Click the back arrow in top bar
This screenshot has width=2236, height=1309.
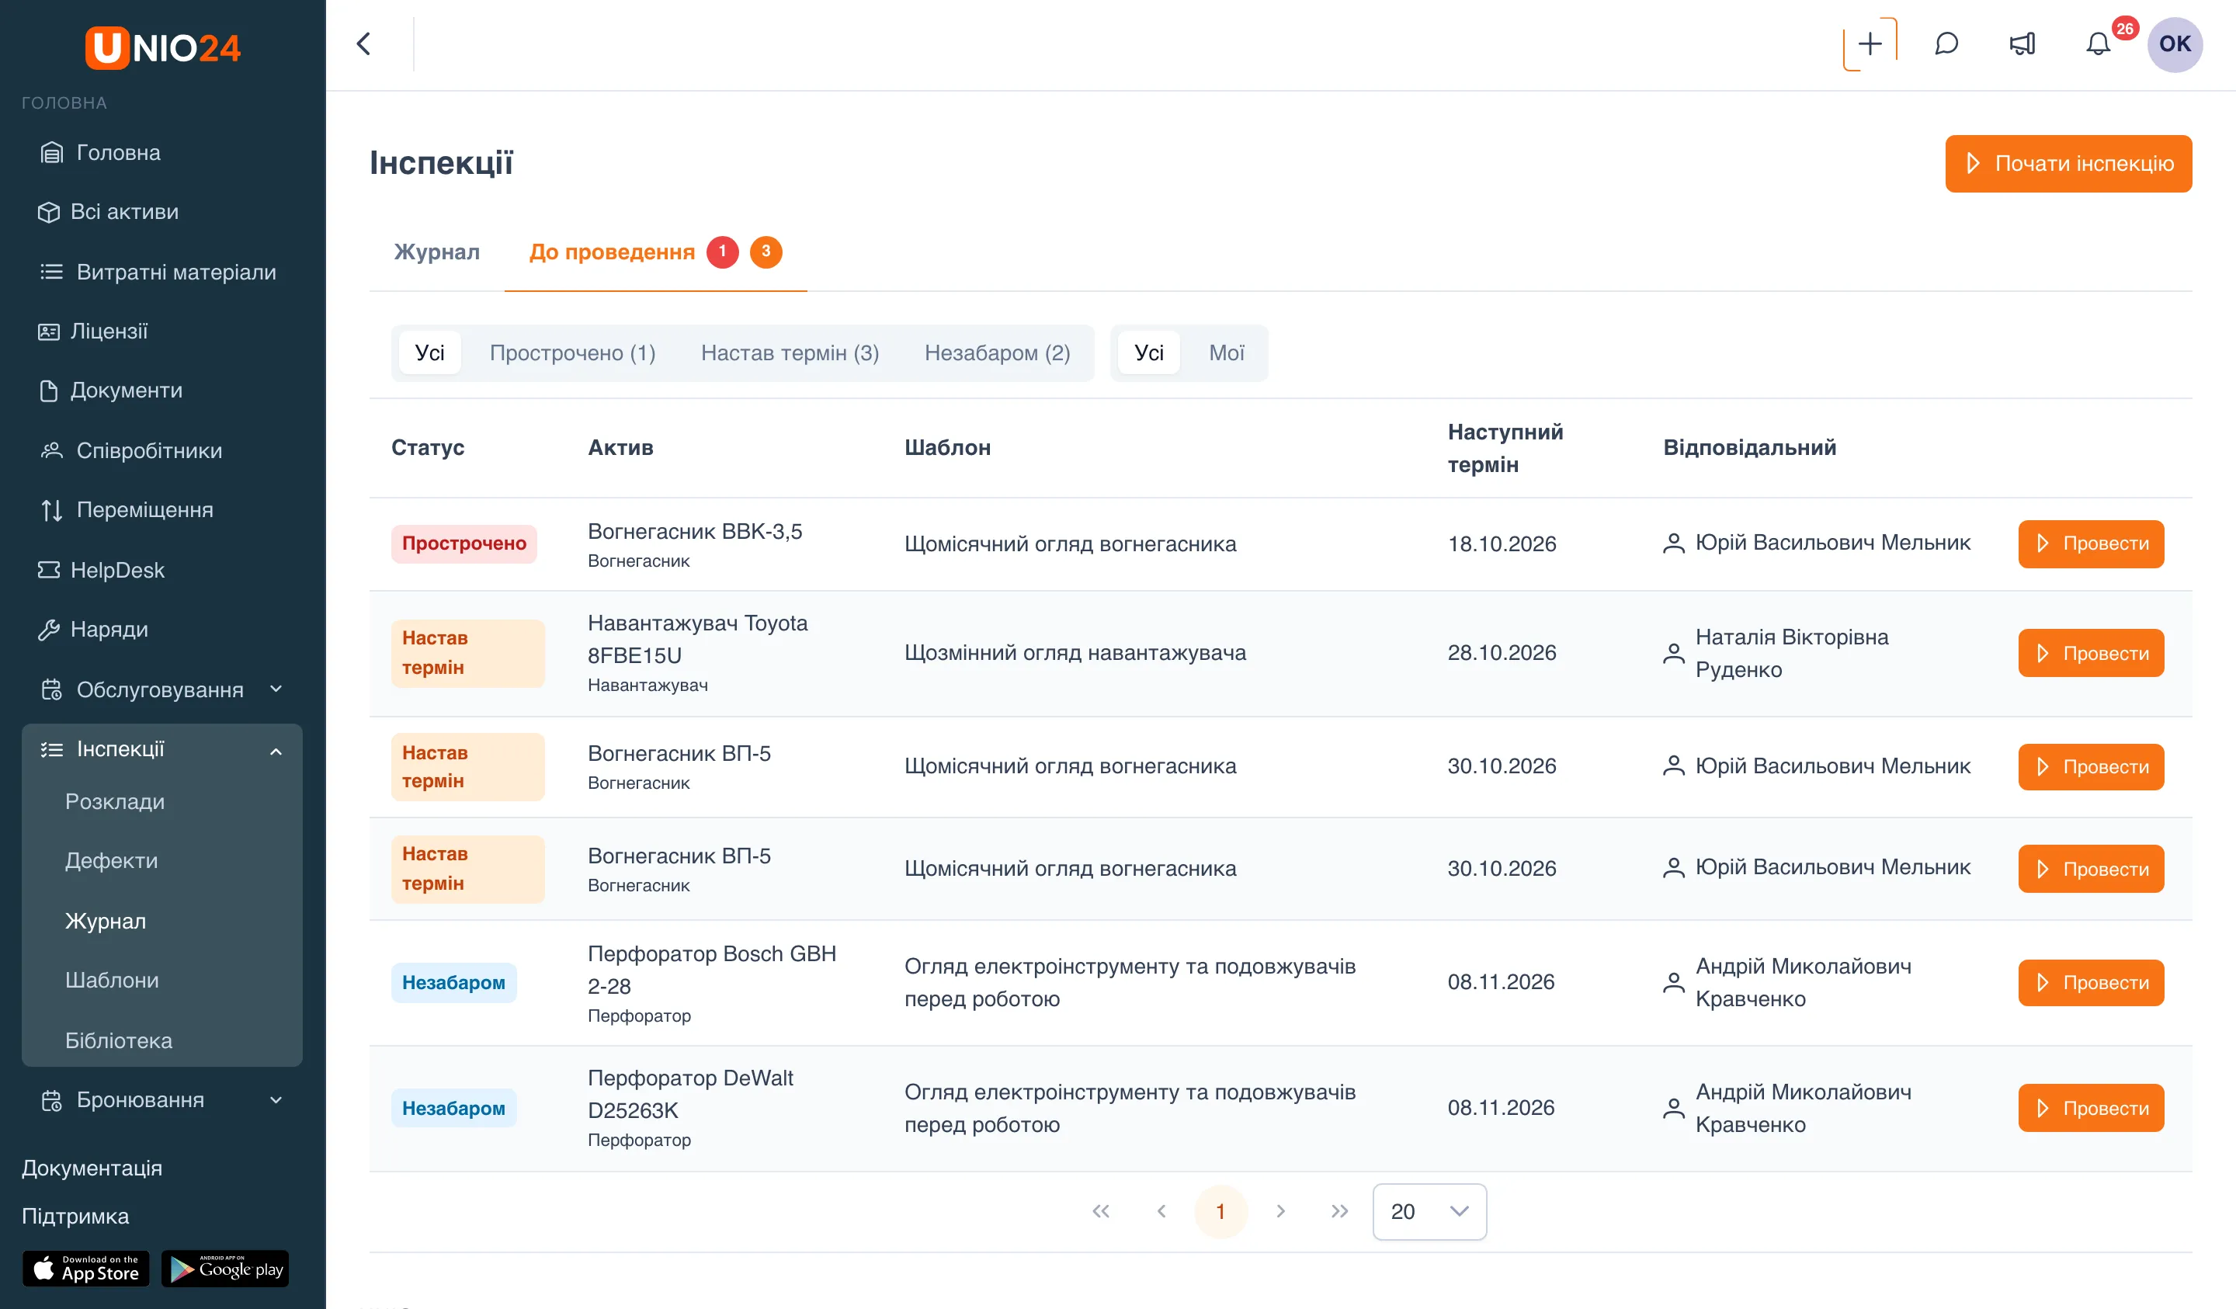pos(364,43)
